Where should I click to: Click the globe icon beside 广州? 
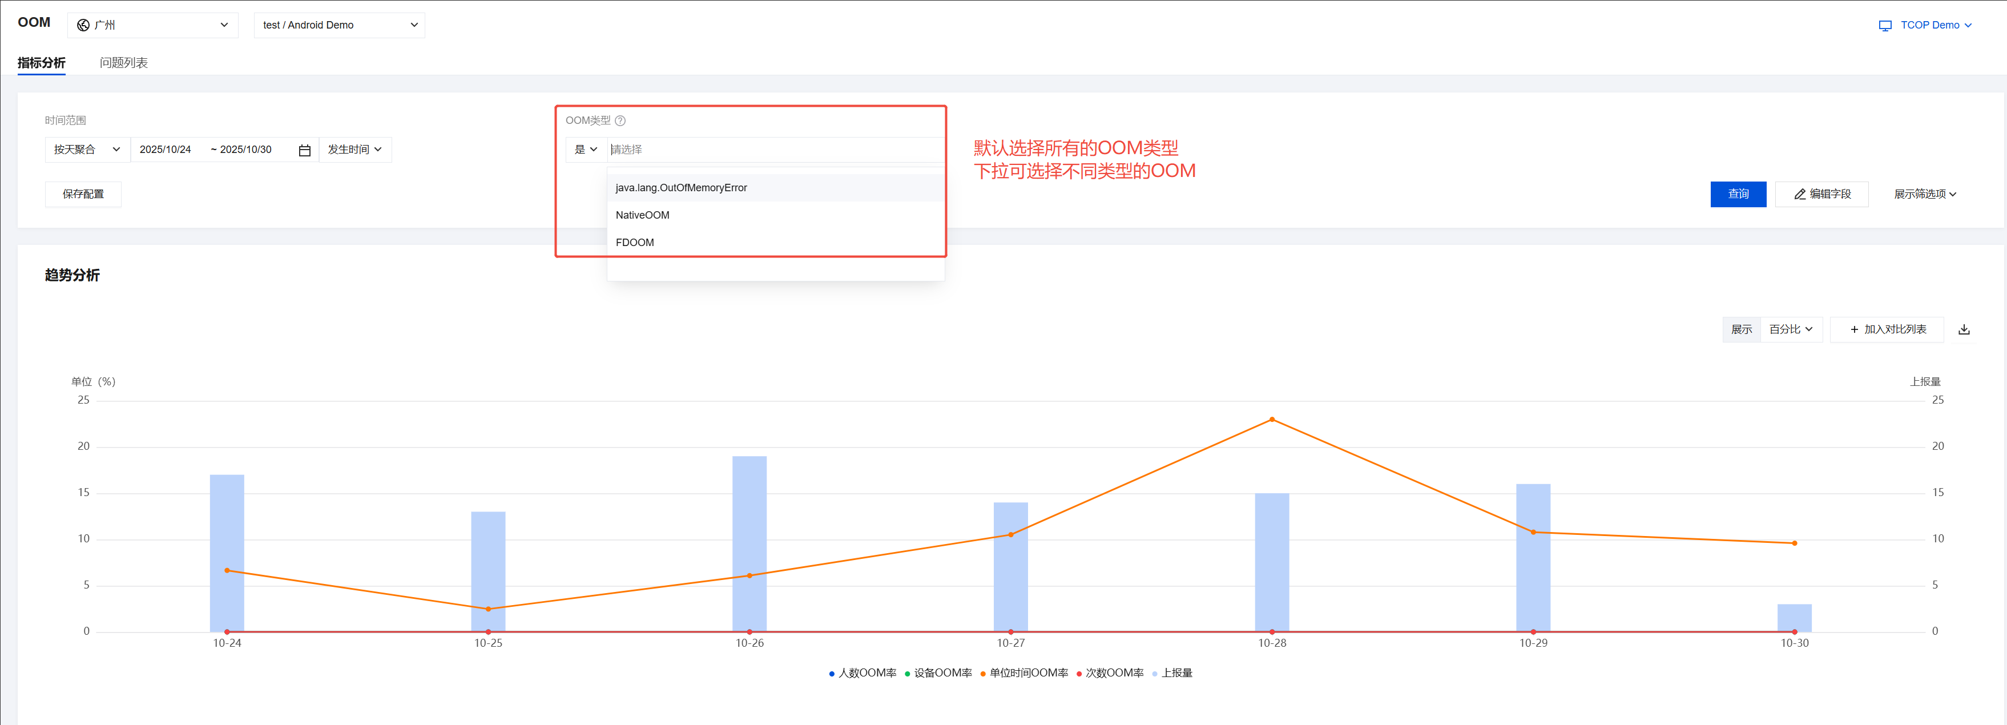pos(83,25)
